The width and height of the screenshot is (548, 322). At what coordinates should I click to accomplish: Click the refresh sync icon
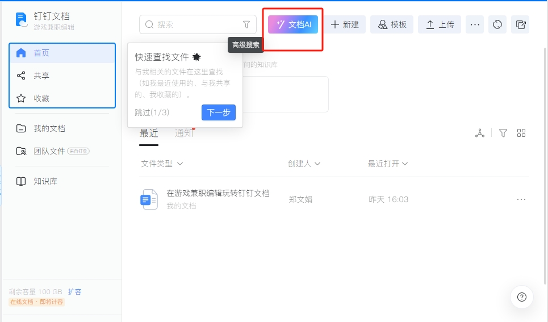497,24
